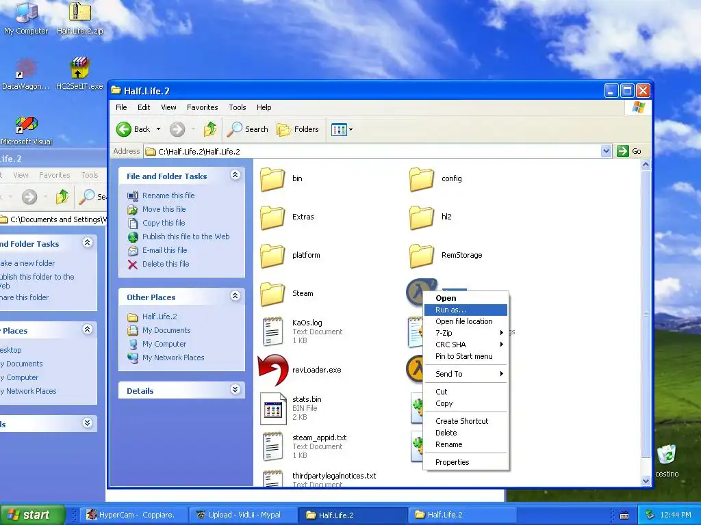Click the Windows start button
701x525 pixels.
[32, 515]
